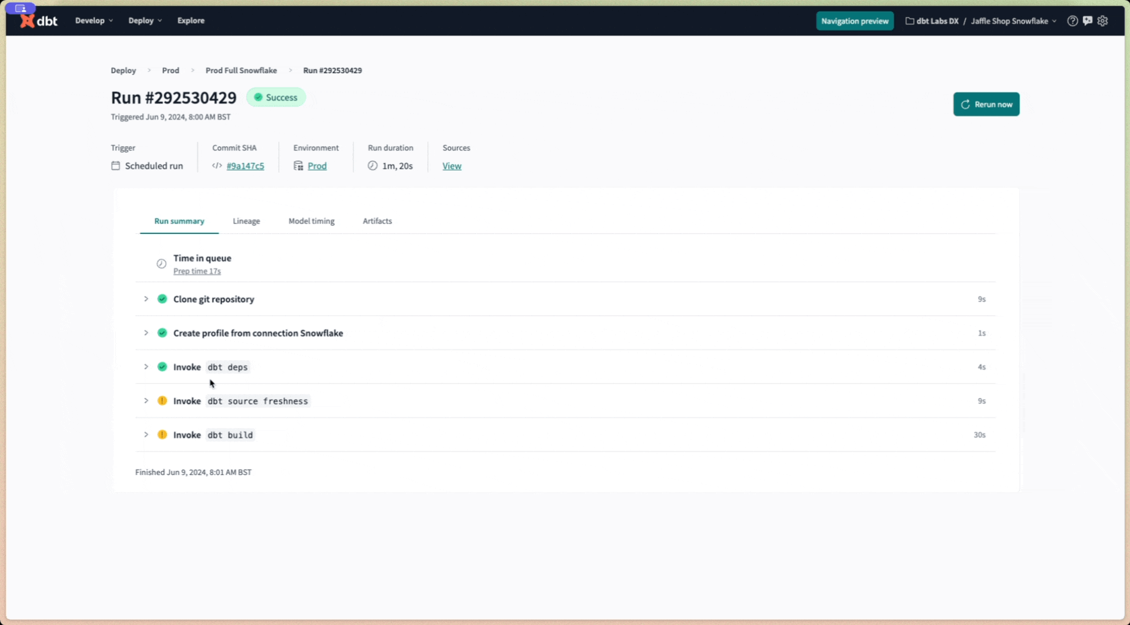Click the Rerun now button

click(986, 104)
